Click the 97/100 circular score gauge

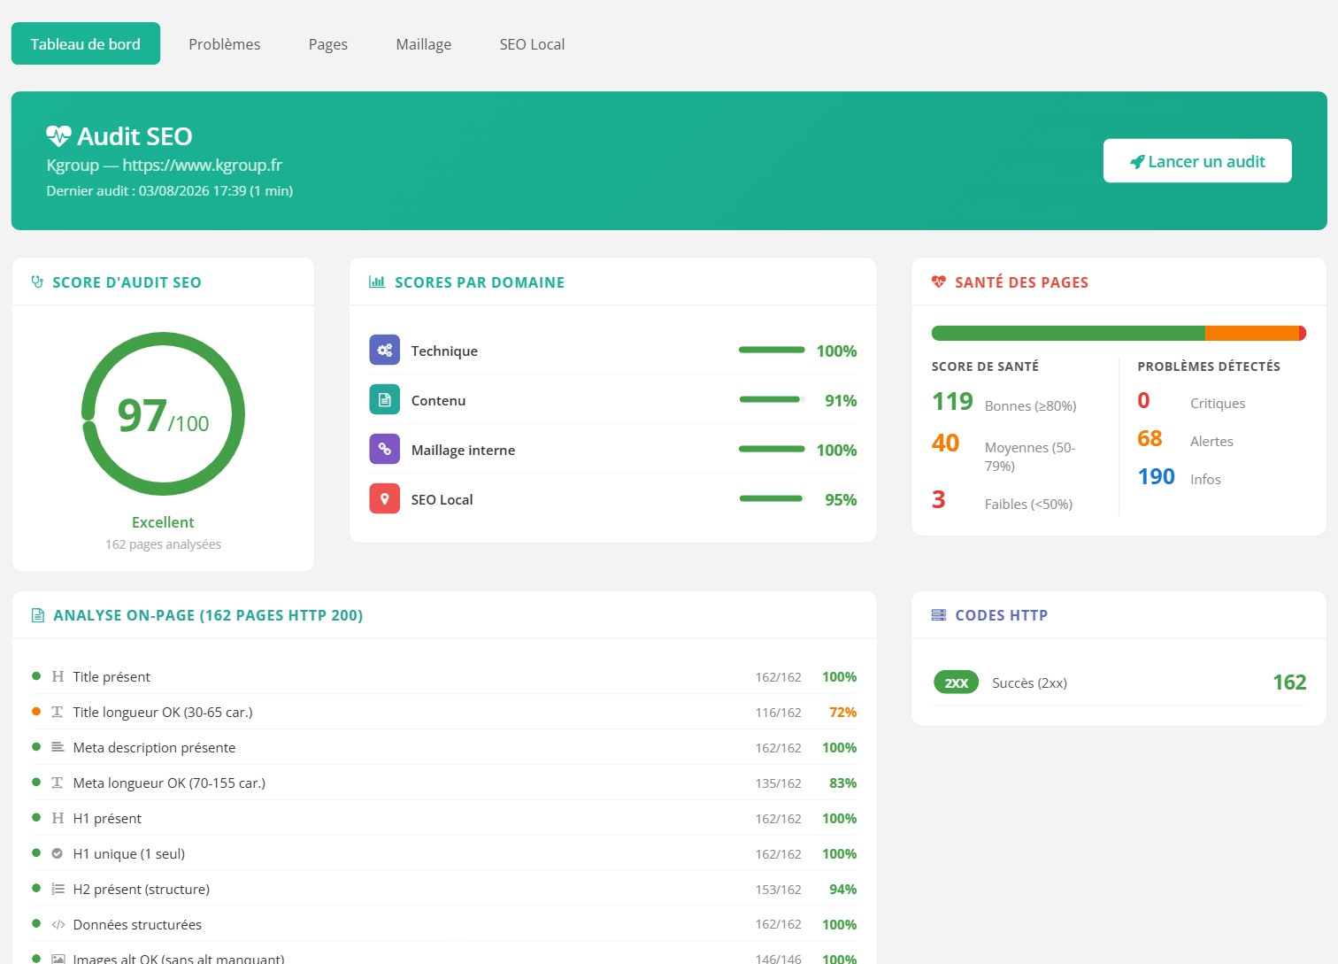coord(163,414)
